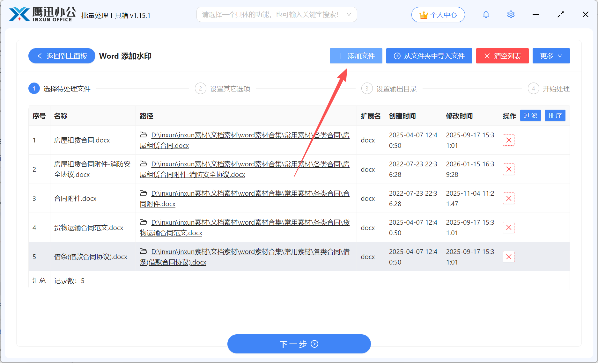Open path link of 借条(借款合同协议).docx

tap(245, 257)
